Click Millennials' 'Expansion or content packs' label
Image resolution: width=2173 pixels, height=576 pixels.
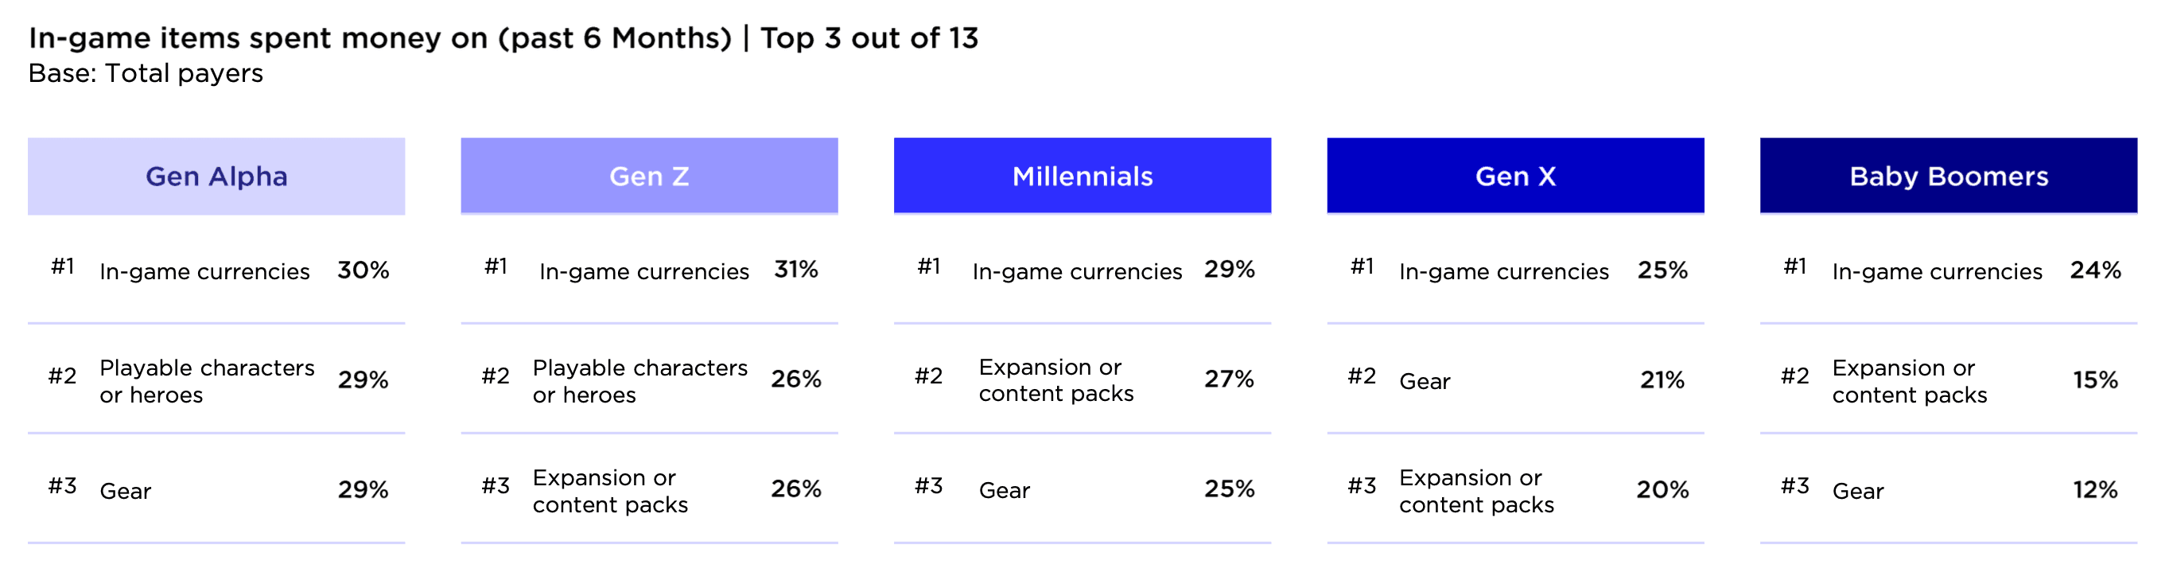[x=1055, y=380]
